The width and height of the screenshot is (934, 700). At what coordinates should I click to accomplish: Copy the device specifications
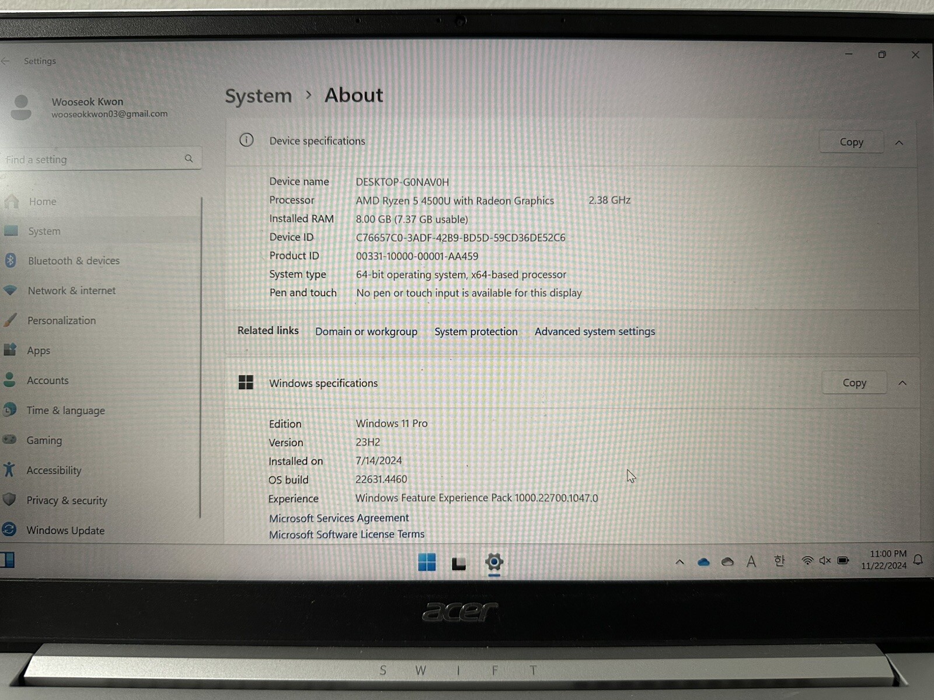851,142
